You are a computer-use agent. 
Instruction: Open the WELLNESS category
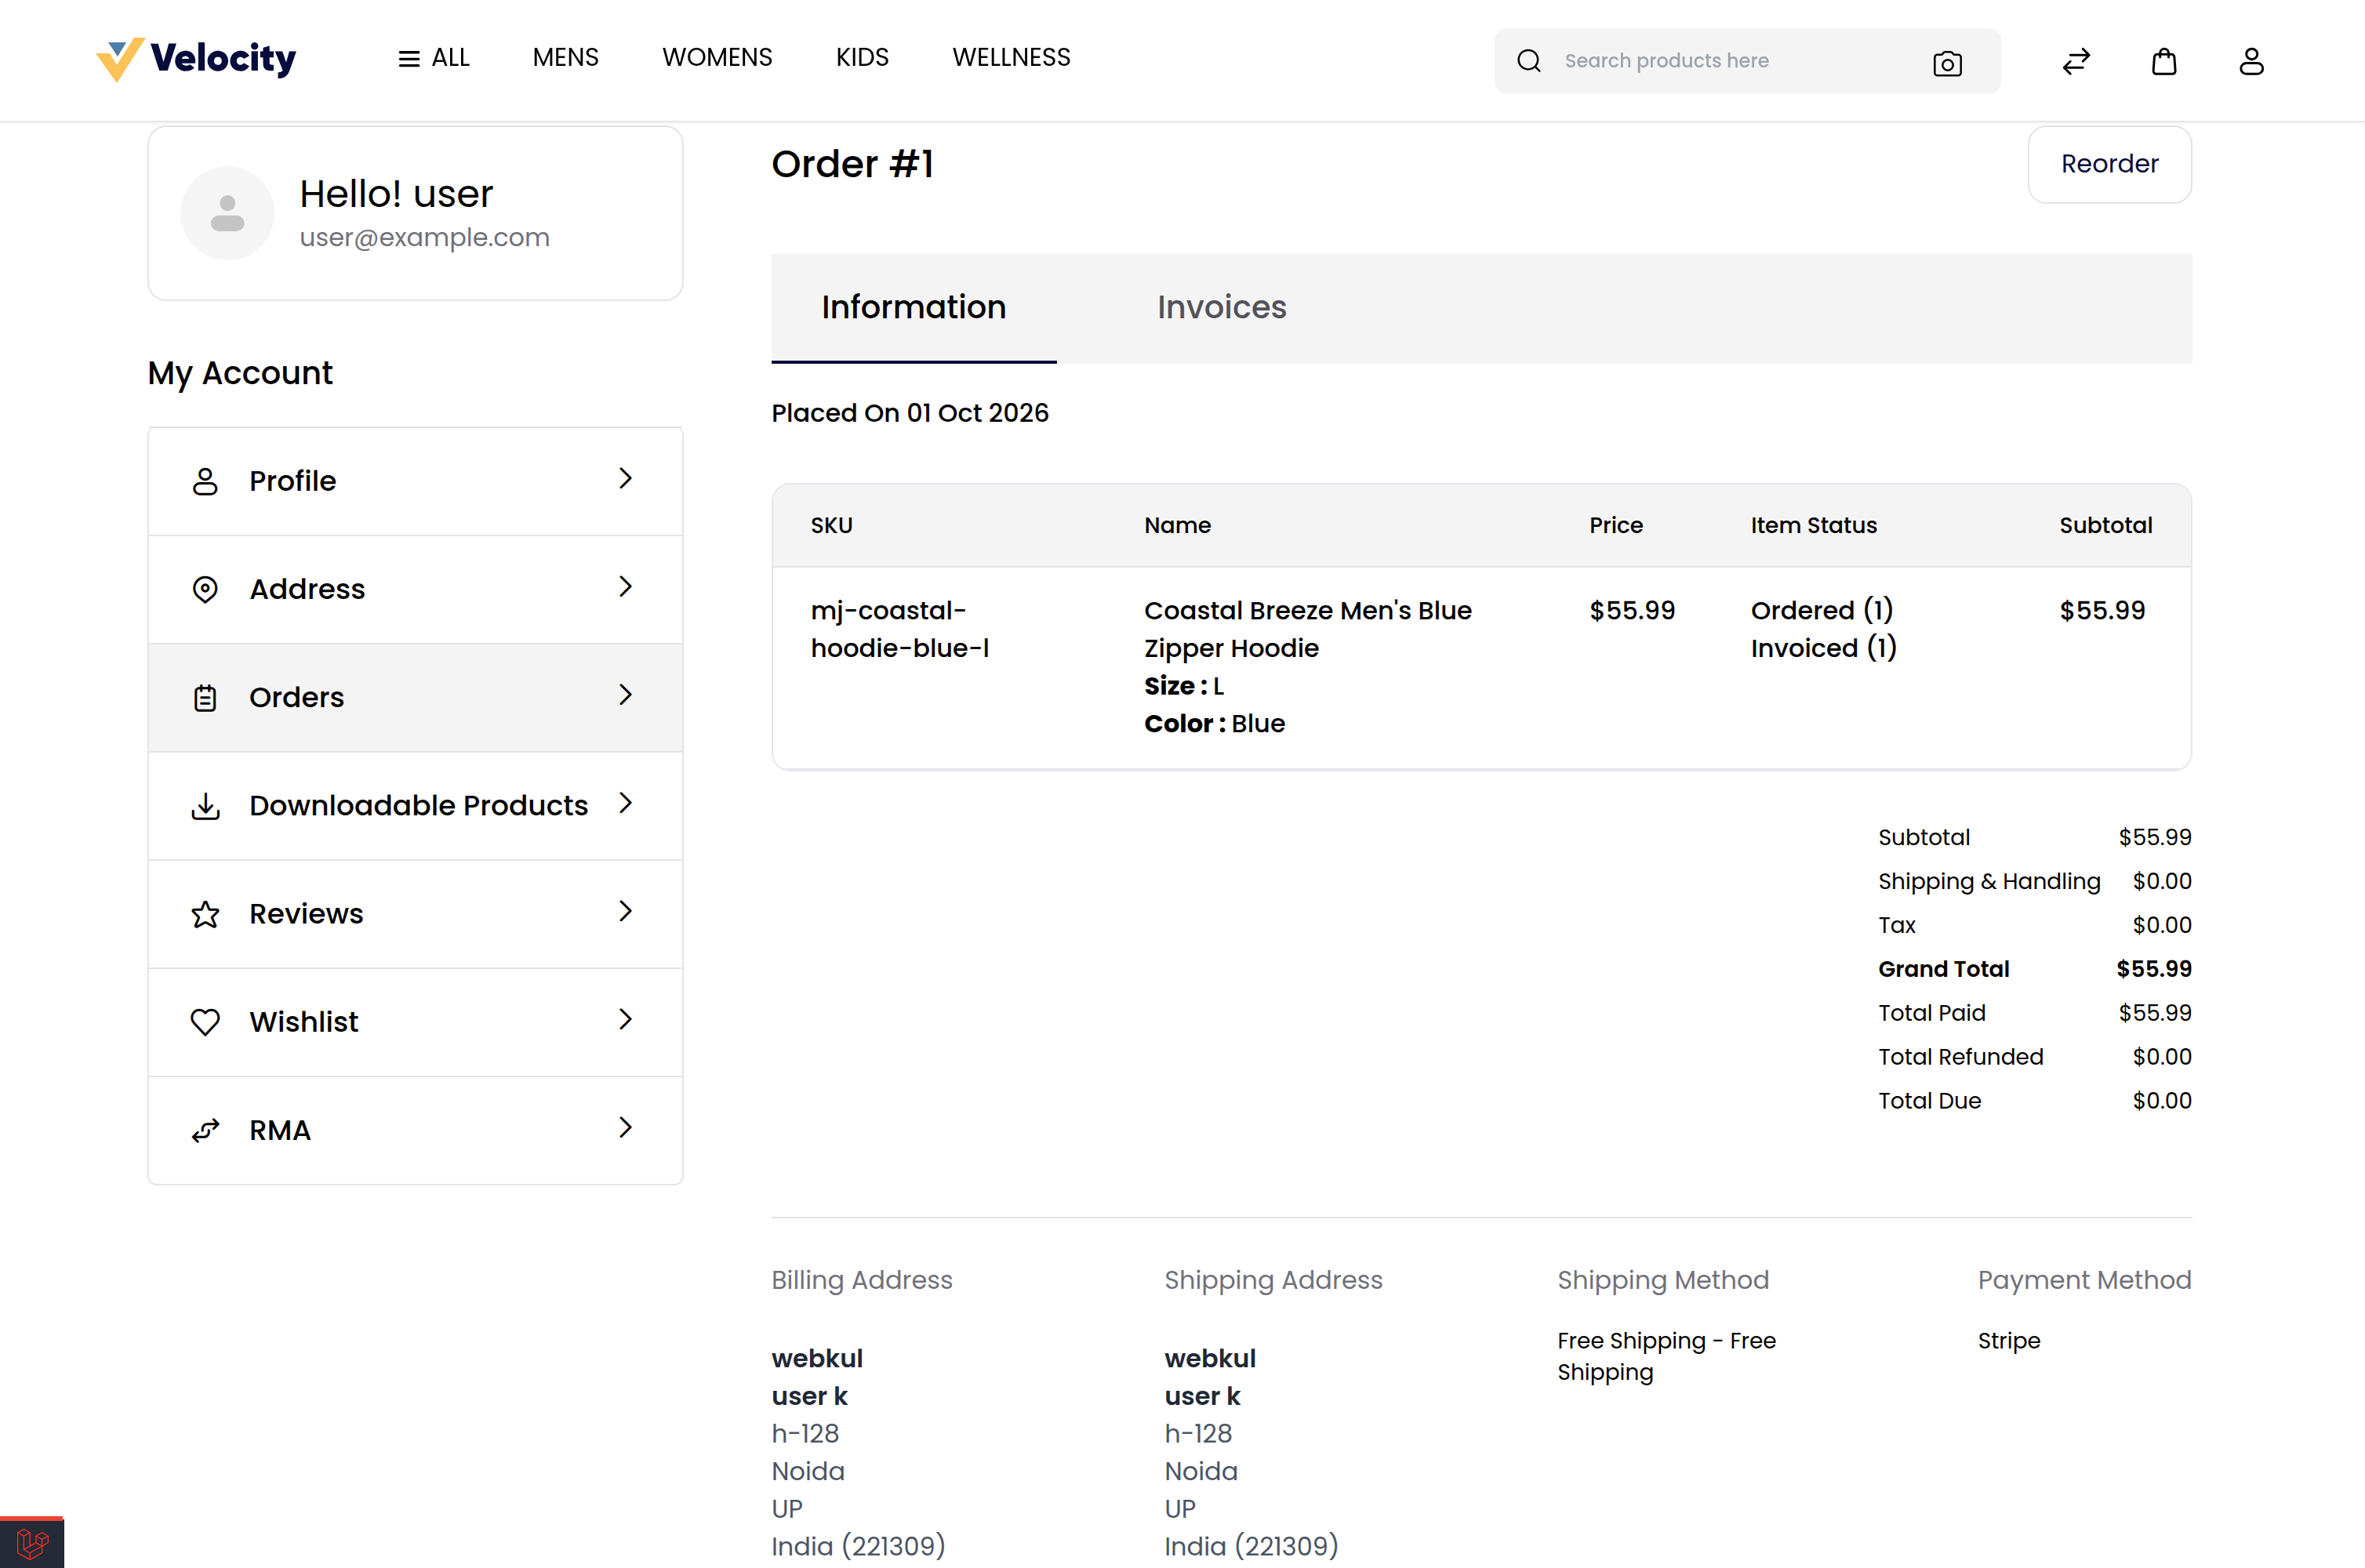tap(1011, 58)
